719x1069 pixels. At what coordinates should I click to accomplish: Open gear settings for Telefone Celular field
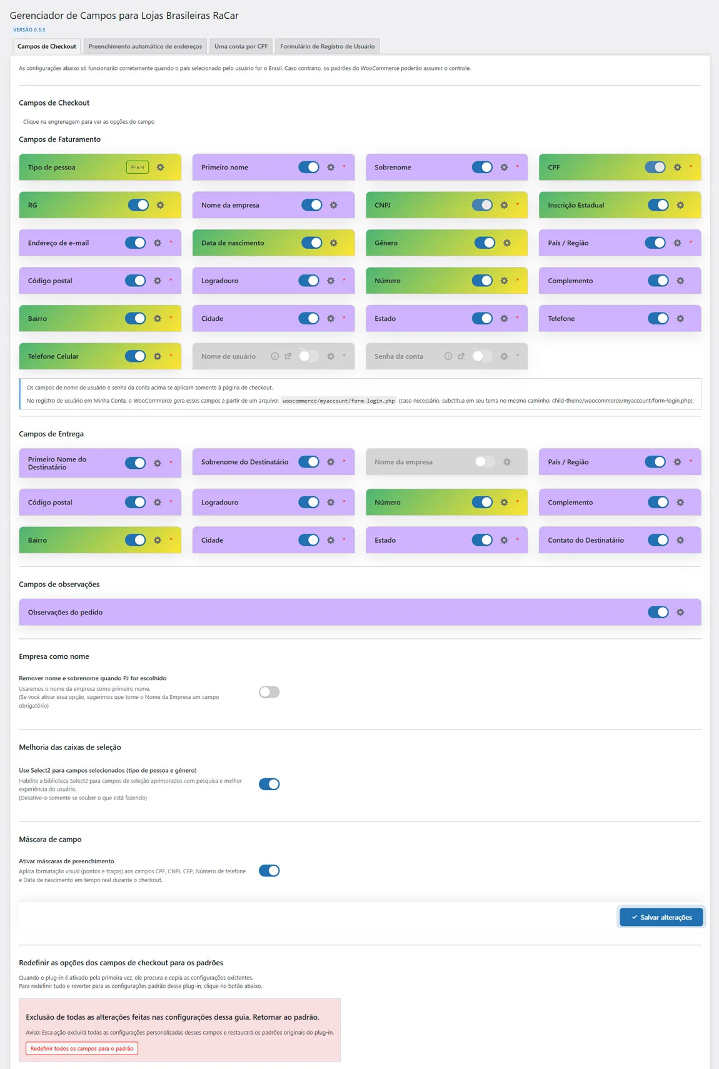coord(158,356)
